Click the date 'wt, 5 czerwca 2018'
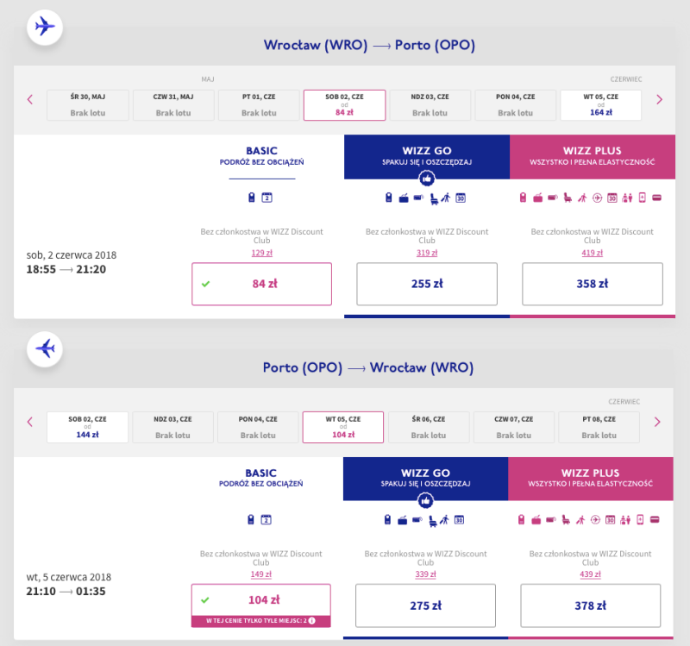The image size is (690, 646). click(69, 577)
